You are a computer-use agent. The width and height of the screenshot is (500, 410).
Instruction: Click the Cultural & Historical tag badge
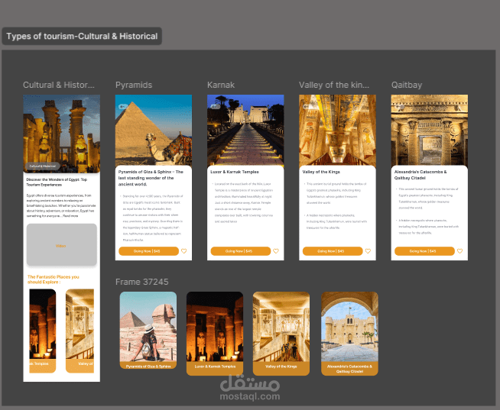(x=42, y=166)
